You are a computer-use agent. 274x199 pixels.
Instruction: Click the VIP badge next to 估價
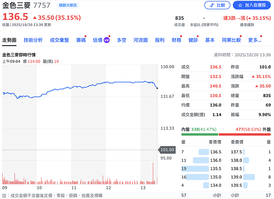coord(107,40)
